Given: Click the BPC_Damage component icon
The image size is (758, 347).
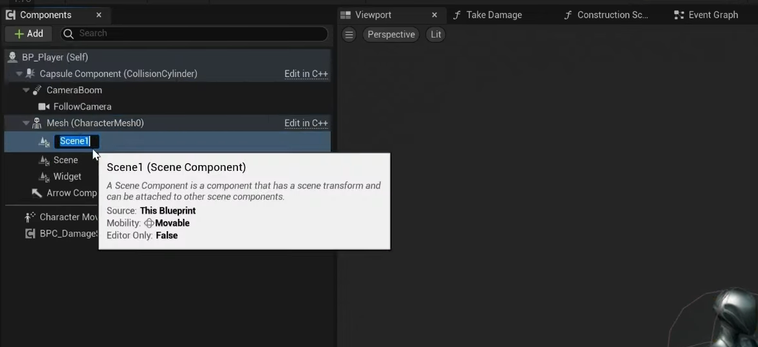Looking at the screenshot, I should click(30, 234).
